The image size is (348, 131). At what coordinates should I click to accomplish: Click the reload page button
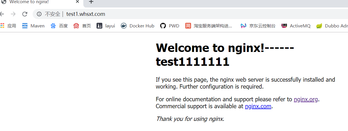coord(25,14)
